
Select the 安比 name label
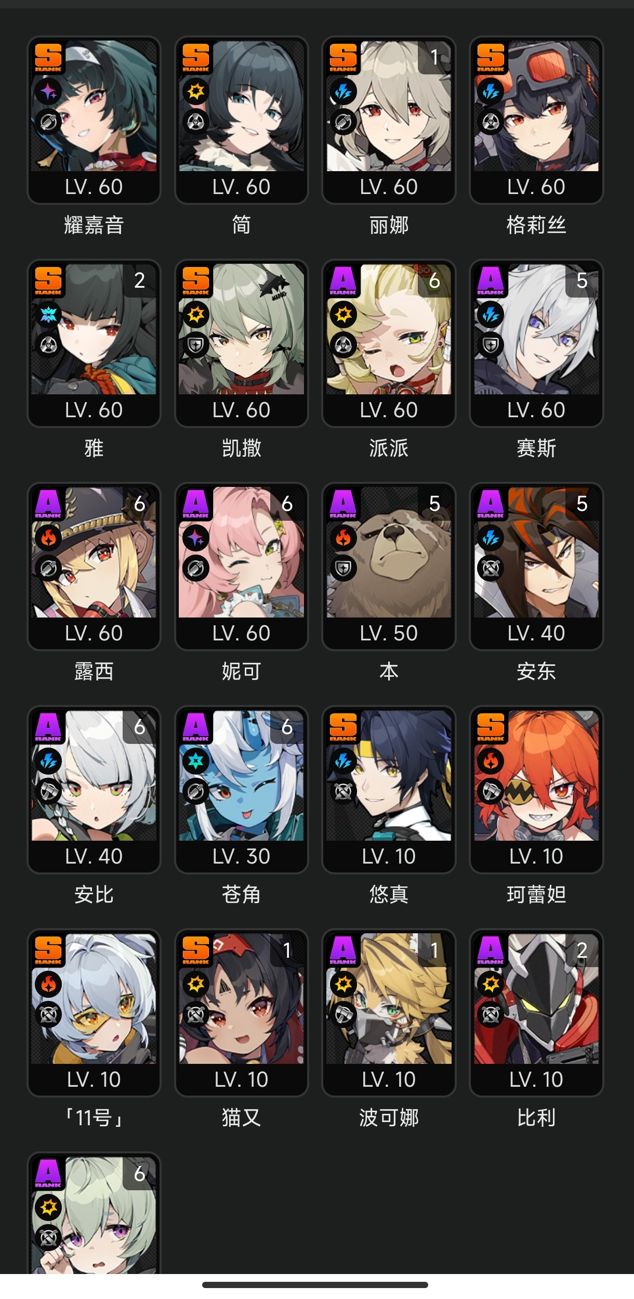(x=94, y=894)
